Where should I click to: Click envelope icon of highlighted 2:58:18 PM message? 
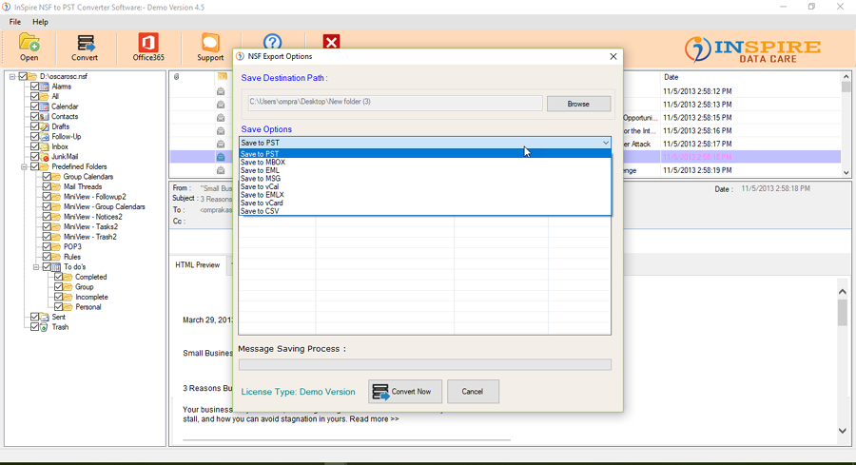(x=221, y=157)
